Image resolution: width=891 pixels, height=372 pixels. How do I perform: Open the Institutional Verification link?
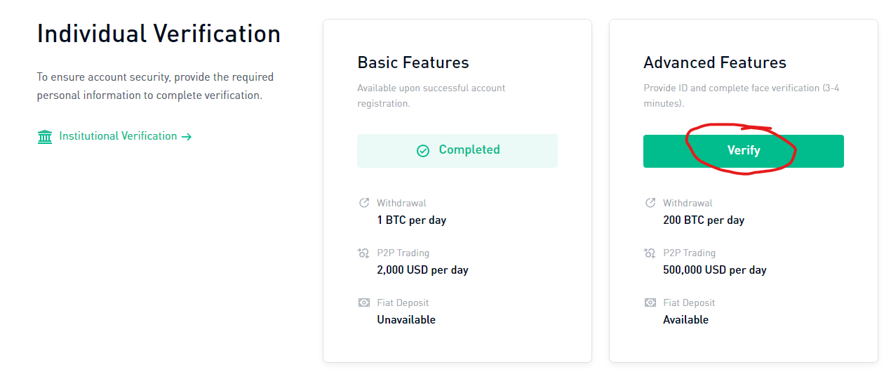point(114,136)
